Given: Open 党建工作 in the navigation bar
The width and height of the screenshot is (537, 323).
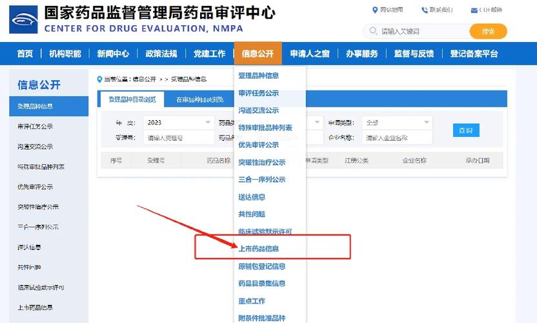Looking at the screenshot, I should click(210, 54).
